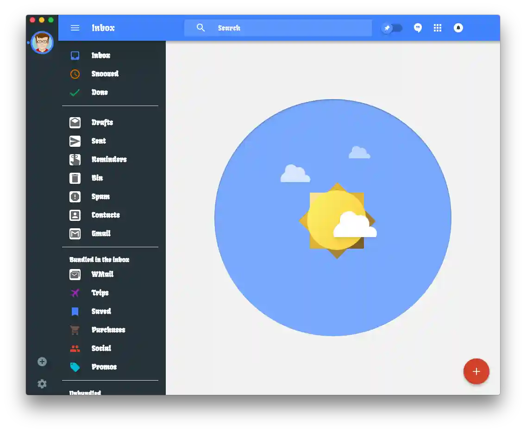
Task: Compose a new email with the red plus button
Action: click(476, 371)
